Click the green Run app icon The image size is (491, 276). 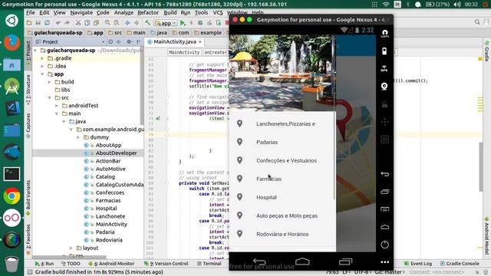tap(183, 23)
